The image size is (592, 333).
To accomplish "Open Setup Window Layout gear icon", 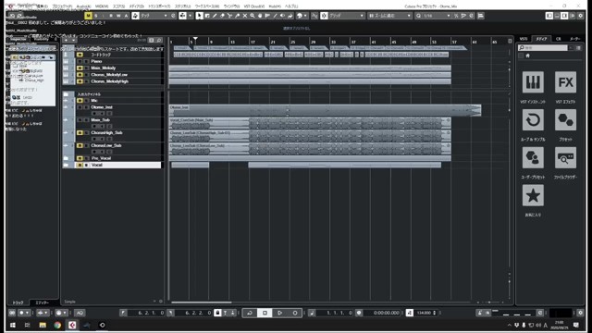I will tap(580, 16).
